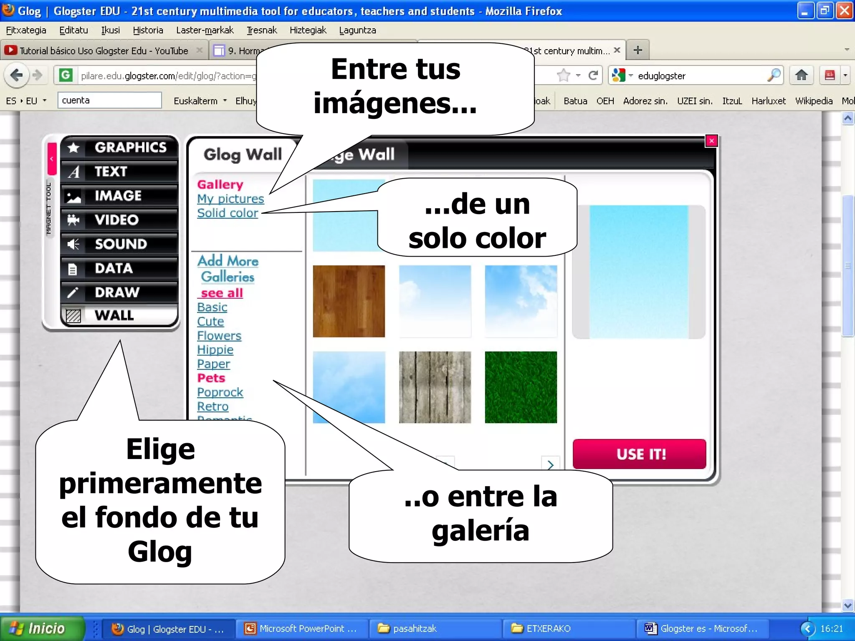The image size is (855, 641).
Task: Open the Historia menu
Action: pos(148,30)
